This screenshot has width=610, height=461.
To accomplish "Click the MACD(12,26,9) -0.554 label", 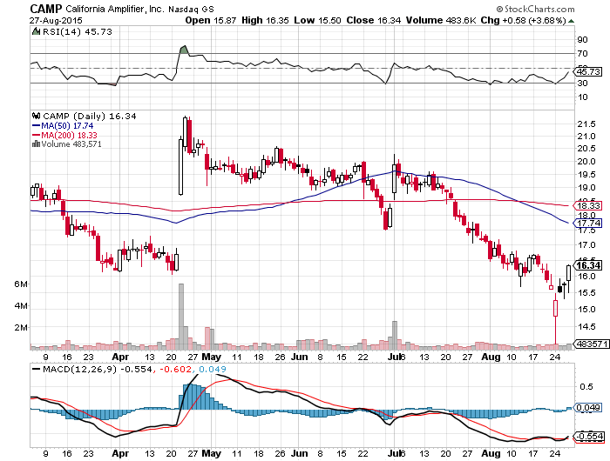I will [98, 370].
